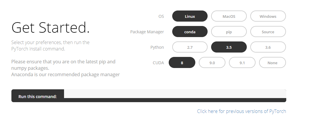Switch package manager to pip

(x=229, y=32)
